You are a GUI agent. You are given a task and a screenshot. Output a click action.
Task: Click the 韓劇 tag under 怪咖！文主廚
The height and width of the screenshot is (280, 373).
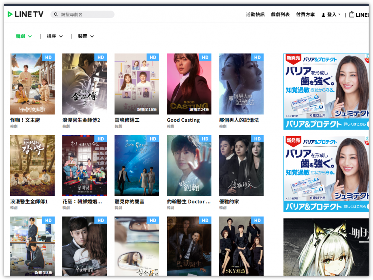[x=14, y=126]
